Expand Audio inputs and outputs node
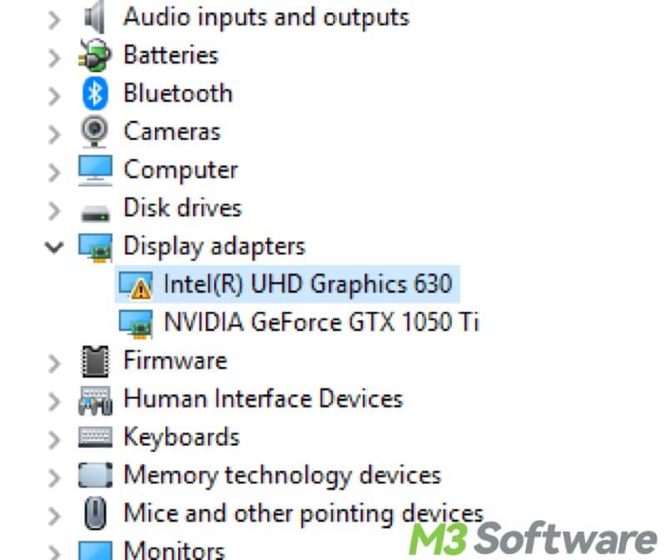 point(54,20)
